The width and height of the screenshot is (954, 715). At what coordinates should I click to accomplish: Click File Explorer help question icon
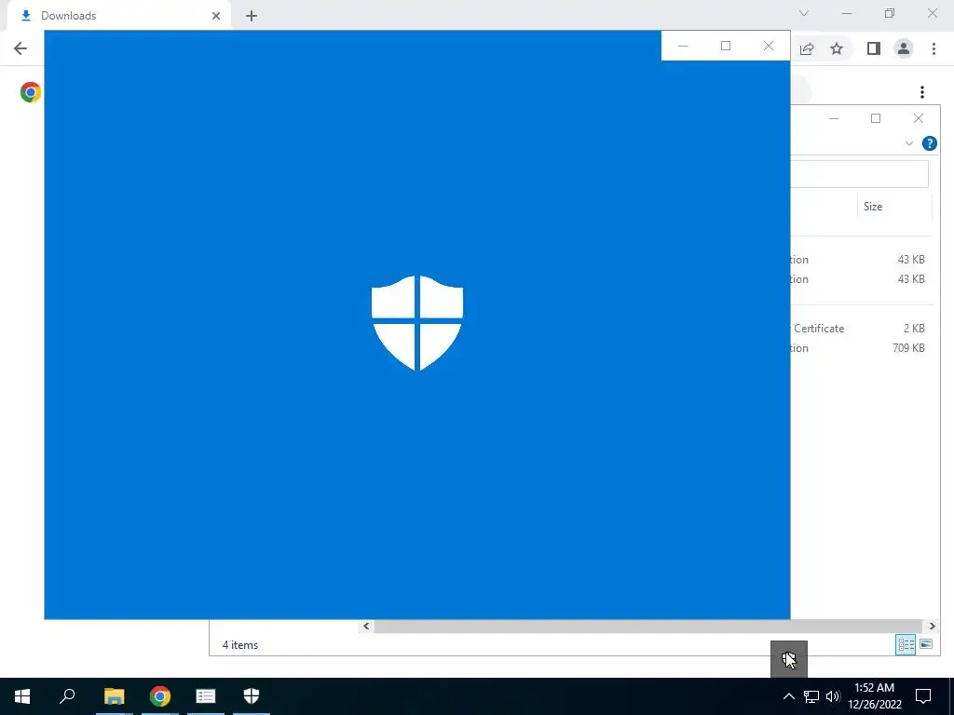tap(929, 143)
